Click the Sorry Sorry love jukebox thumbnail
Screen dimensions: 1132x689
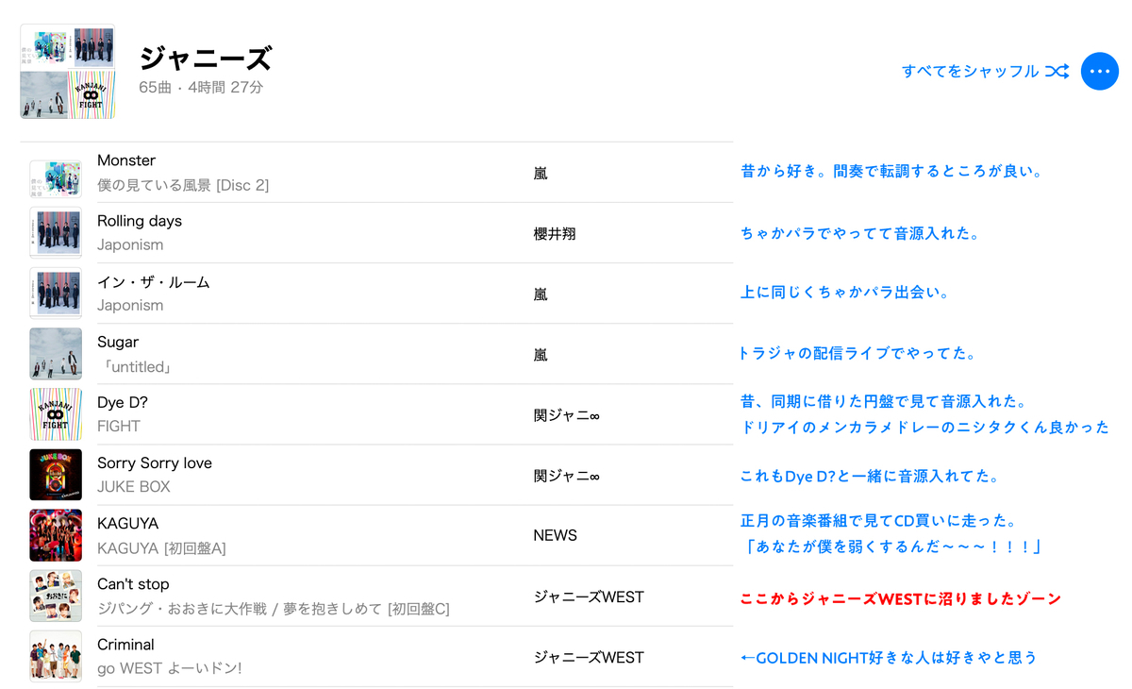56,475
